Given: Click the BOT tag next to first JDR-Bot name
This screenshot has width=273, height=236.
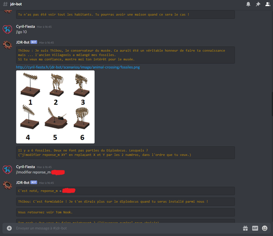Looking at the screenshot, I should coord(34,42).
